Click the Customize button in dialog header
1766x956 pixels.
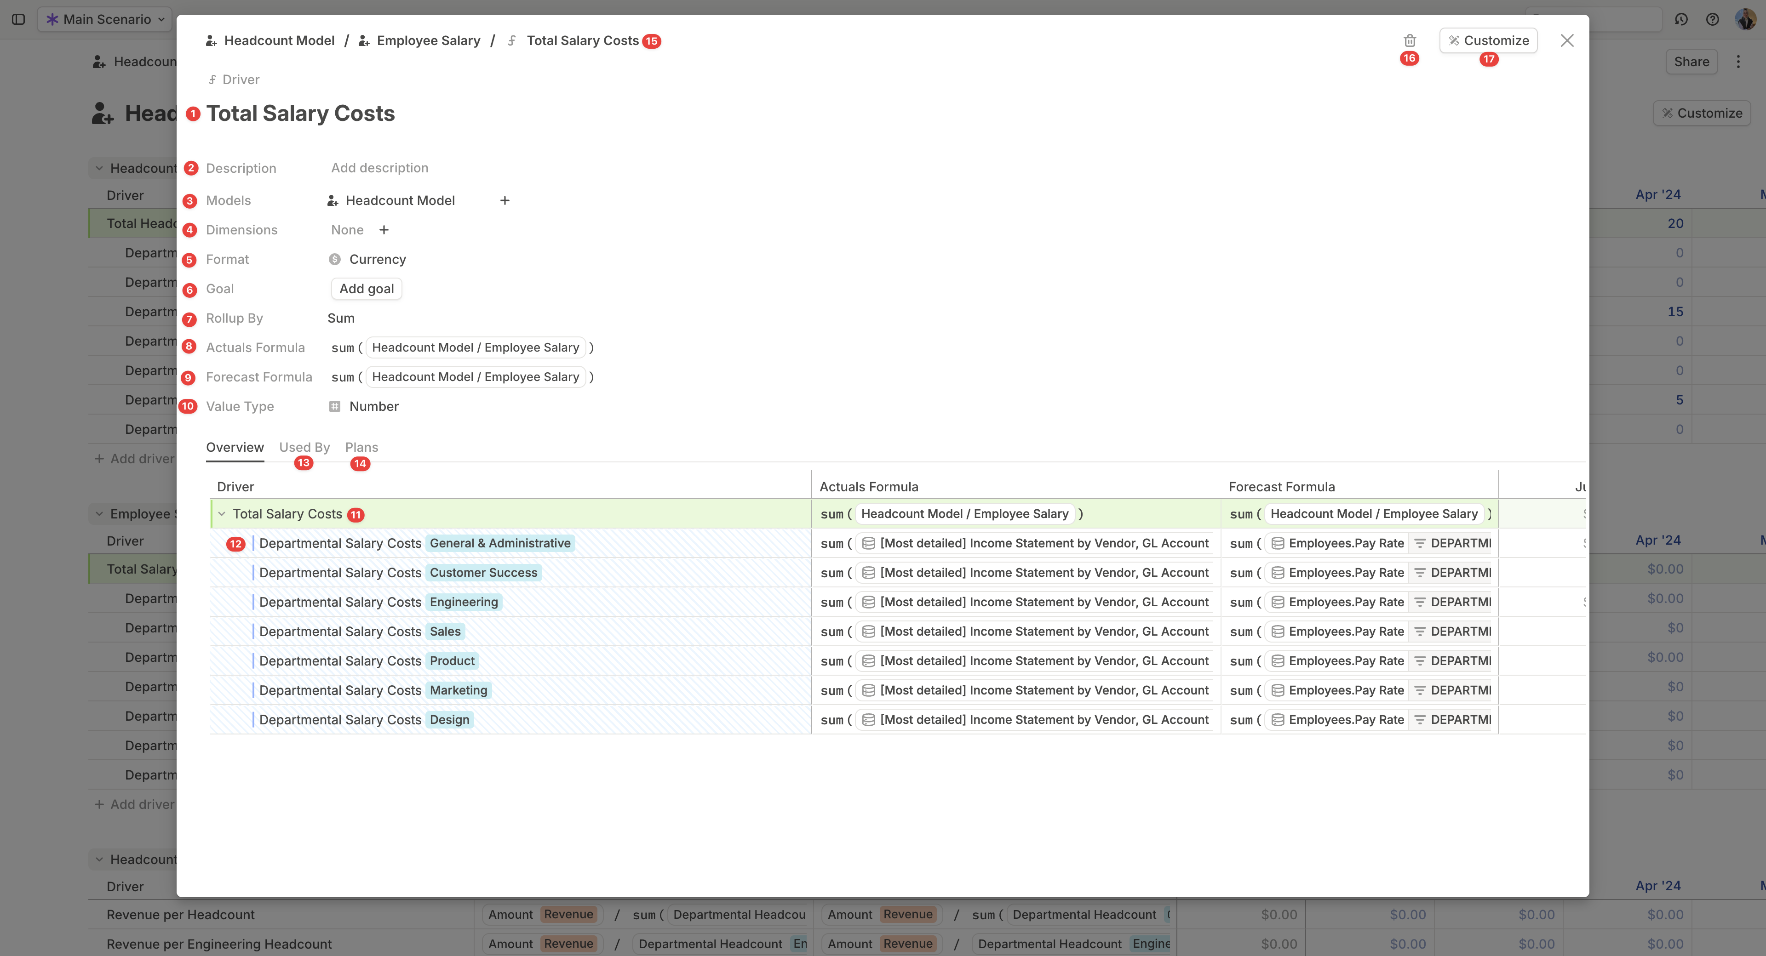(x=1488, y=40)
